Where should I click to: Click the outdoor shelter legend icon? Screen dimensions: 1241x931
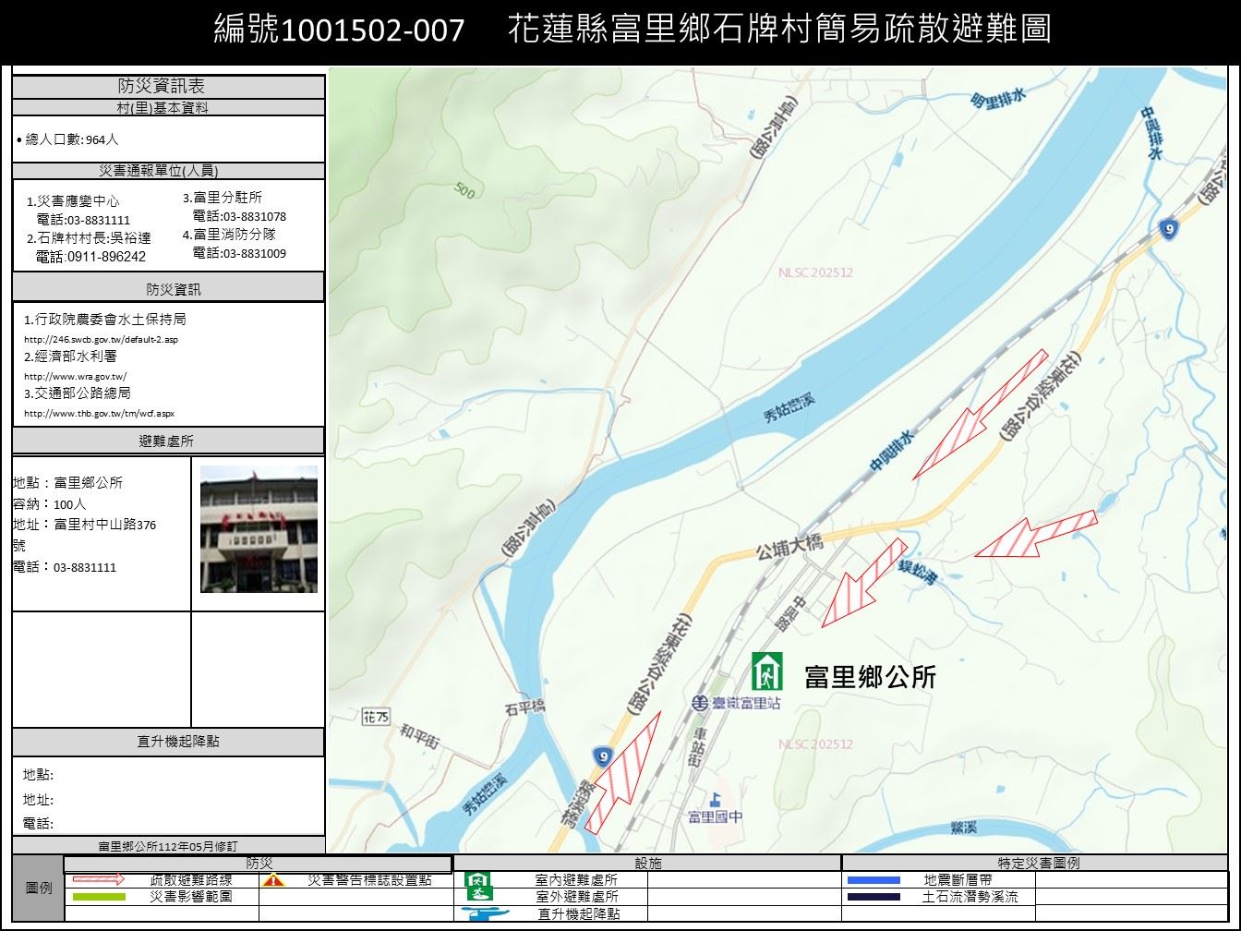[x=478, y=896]
